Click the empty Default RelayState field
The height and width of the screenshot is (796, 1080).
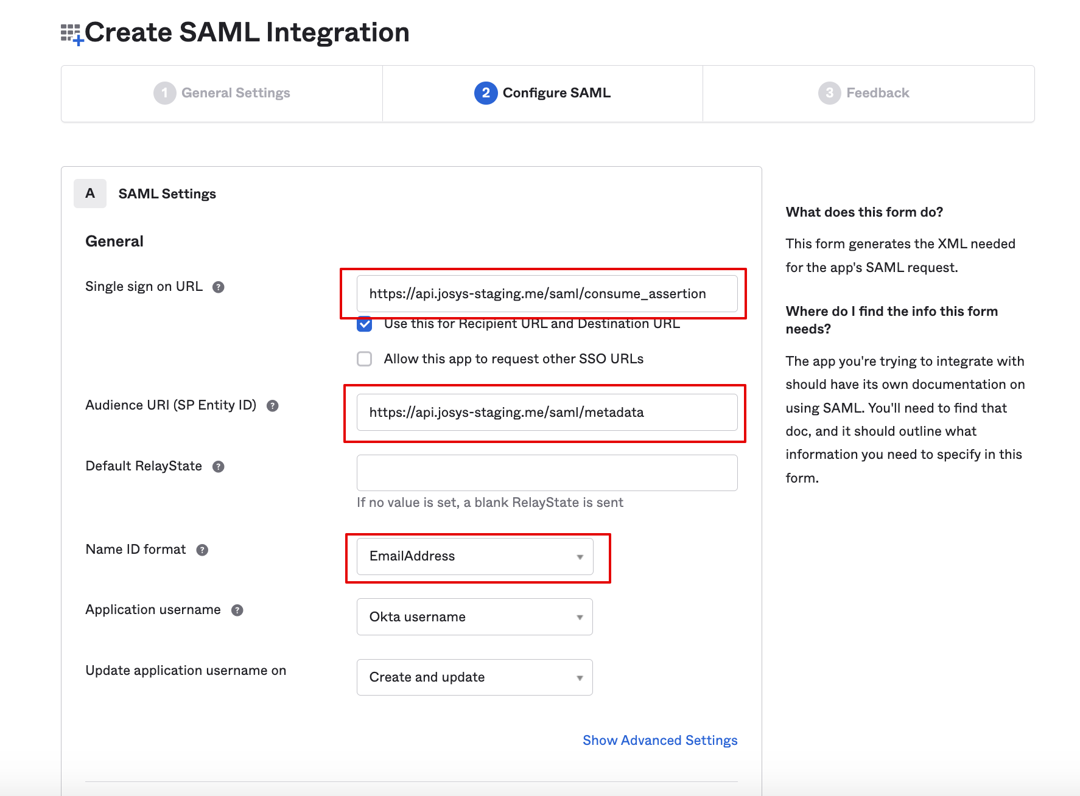[547, 473]
